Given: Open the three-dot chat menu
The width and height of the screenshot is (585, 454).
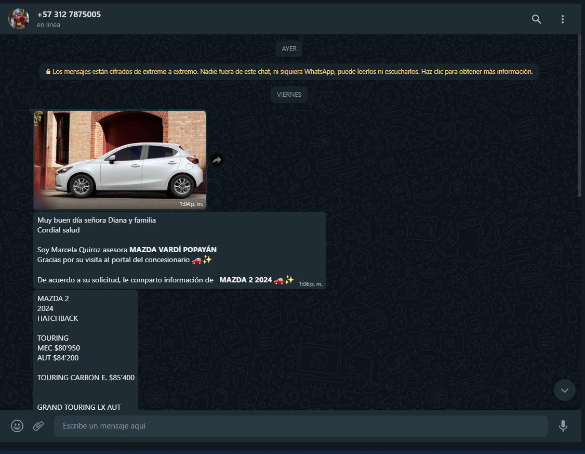Looking at the screenshot, I should click(x=562, y=19).
